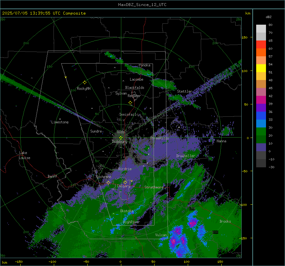This screenshot has height=266, width=285.
Task: Click the Ponoka city label
Action: pyautogui.click(x=144, y=65)
